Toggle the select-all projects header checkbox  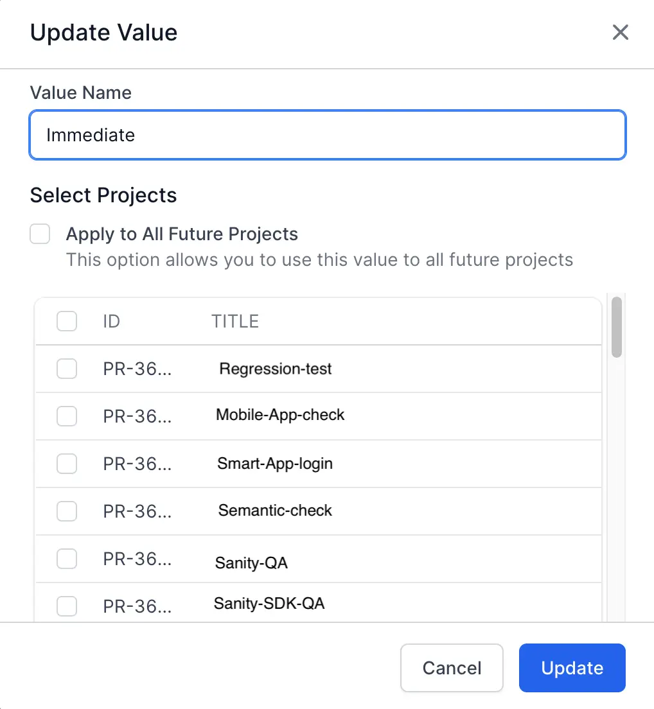67,321
